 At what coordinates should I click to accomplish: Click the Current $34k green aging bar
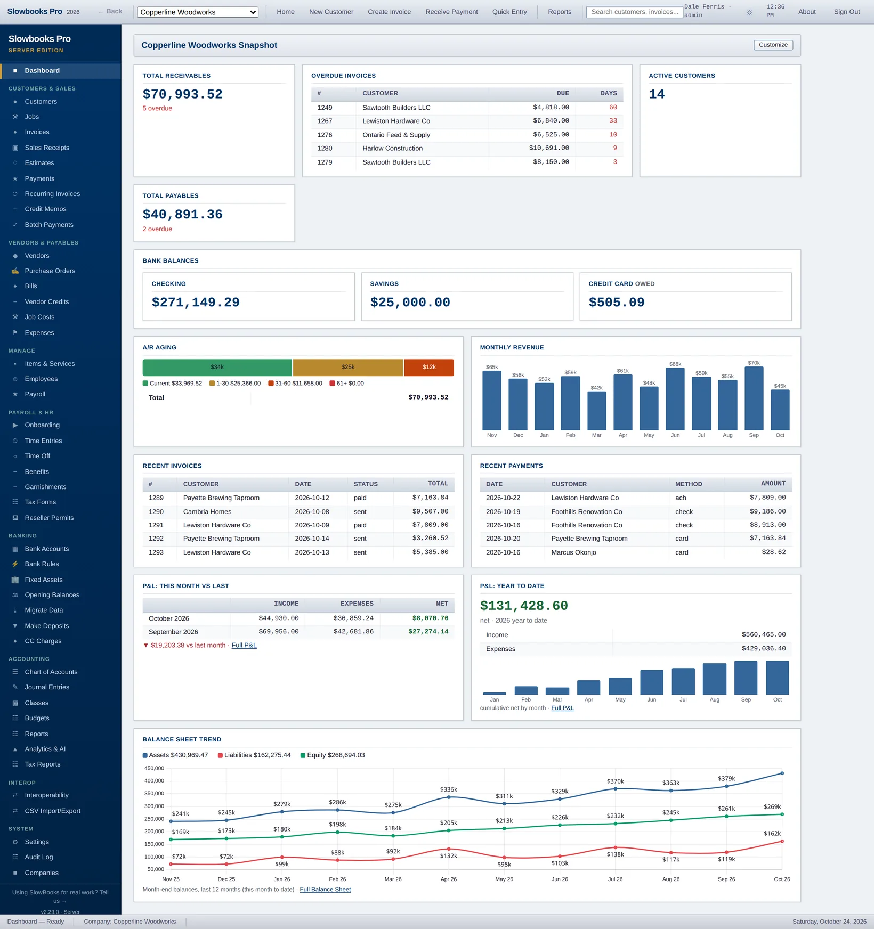217,367
